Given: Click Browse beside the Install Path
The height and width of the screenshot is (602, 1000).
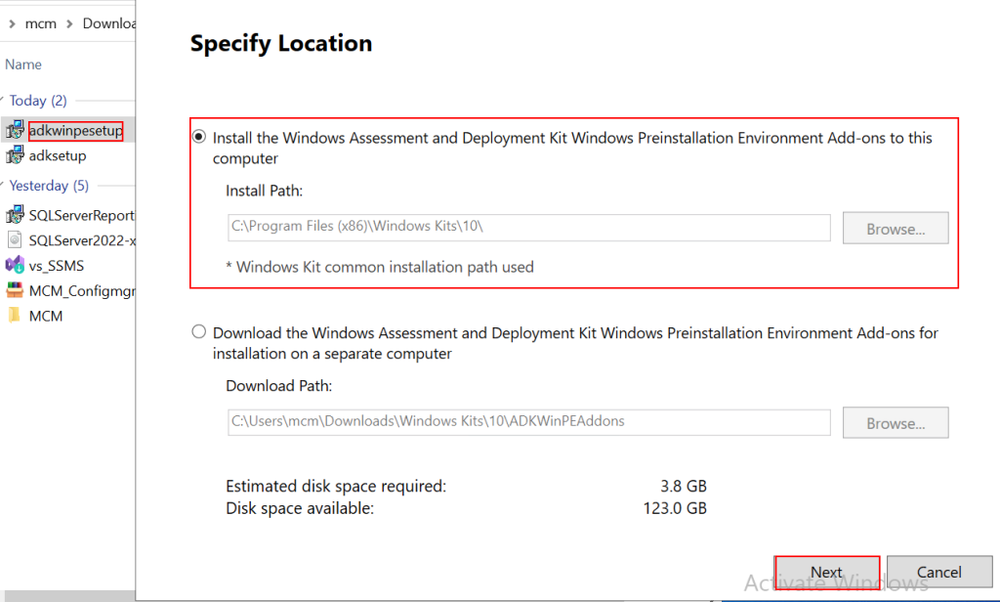Looking at the screenshot, I should (x=896, y=229).
